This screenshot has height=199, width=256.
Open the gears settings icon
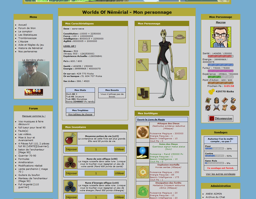[x=233, y=100]
